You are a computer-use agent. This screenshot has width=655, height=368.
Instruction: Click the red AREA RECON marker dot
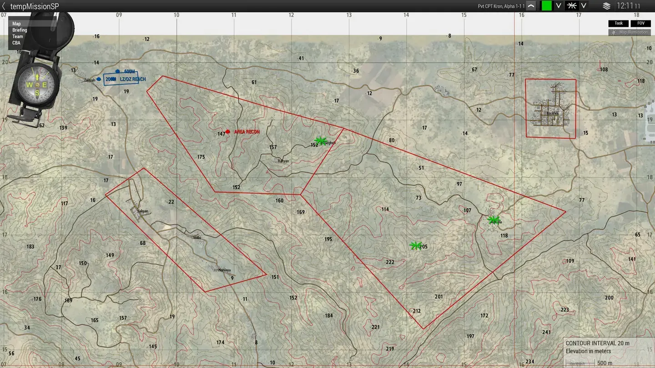click(227, 131)
